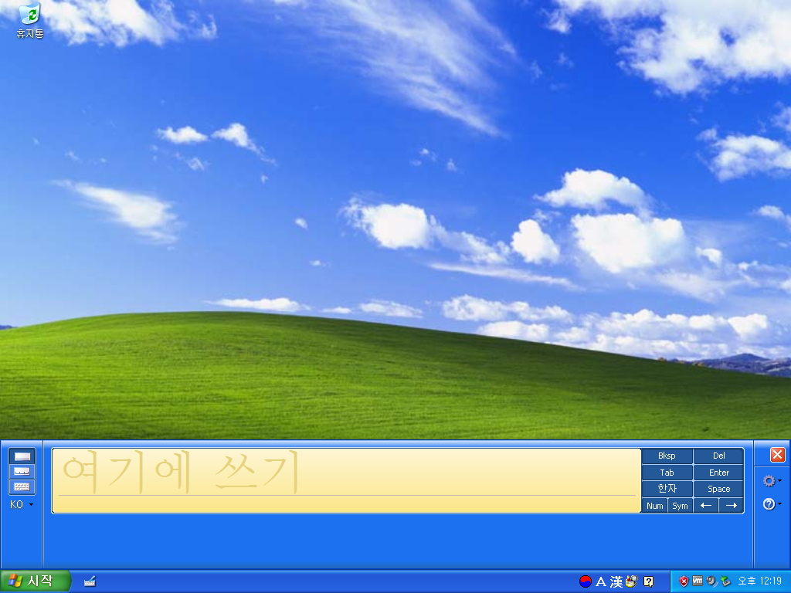Click the Space key
791x593 pixels.
[x=719, y=489]
